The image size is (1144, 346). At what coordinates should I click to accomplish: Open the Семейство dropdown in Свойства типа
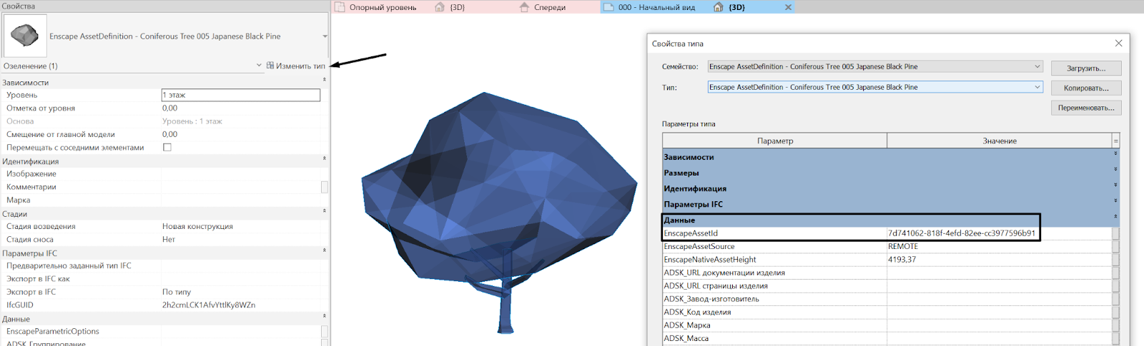coord(1037,66)
